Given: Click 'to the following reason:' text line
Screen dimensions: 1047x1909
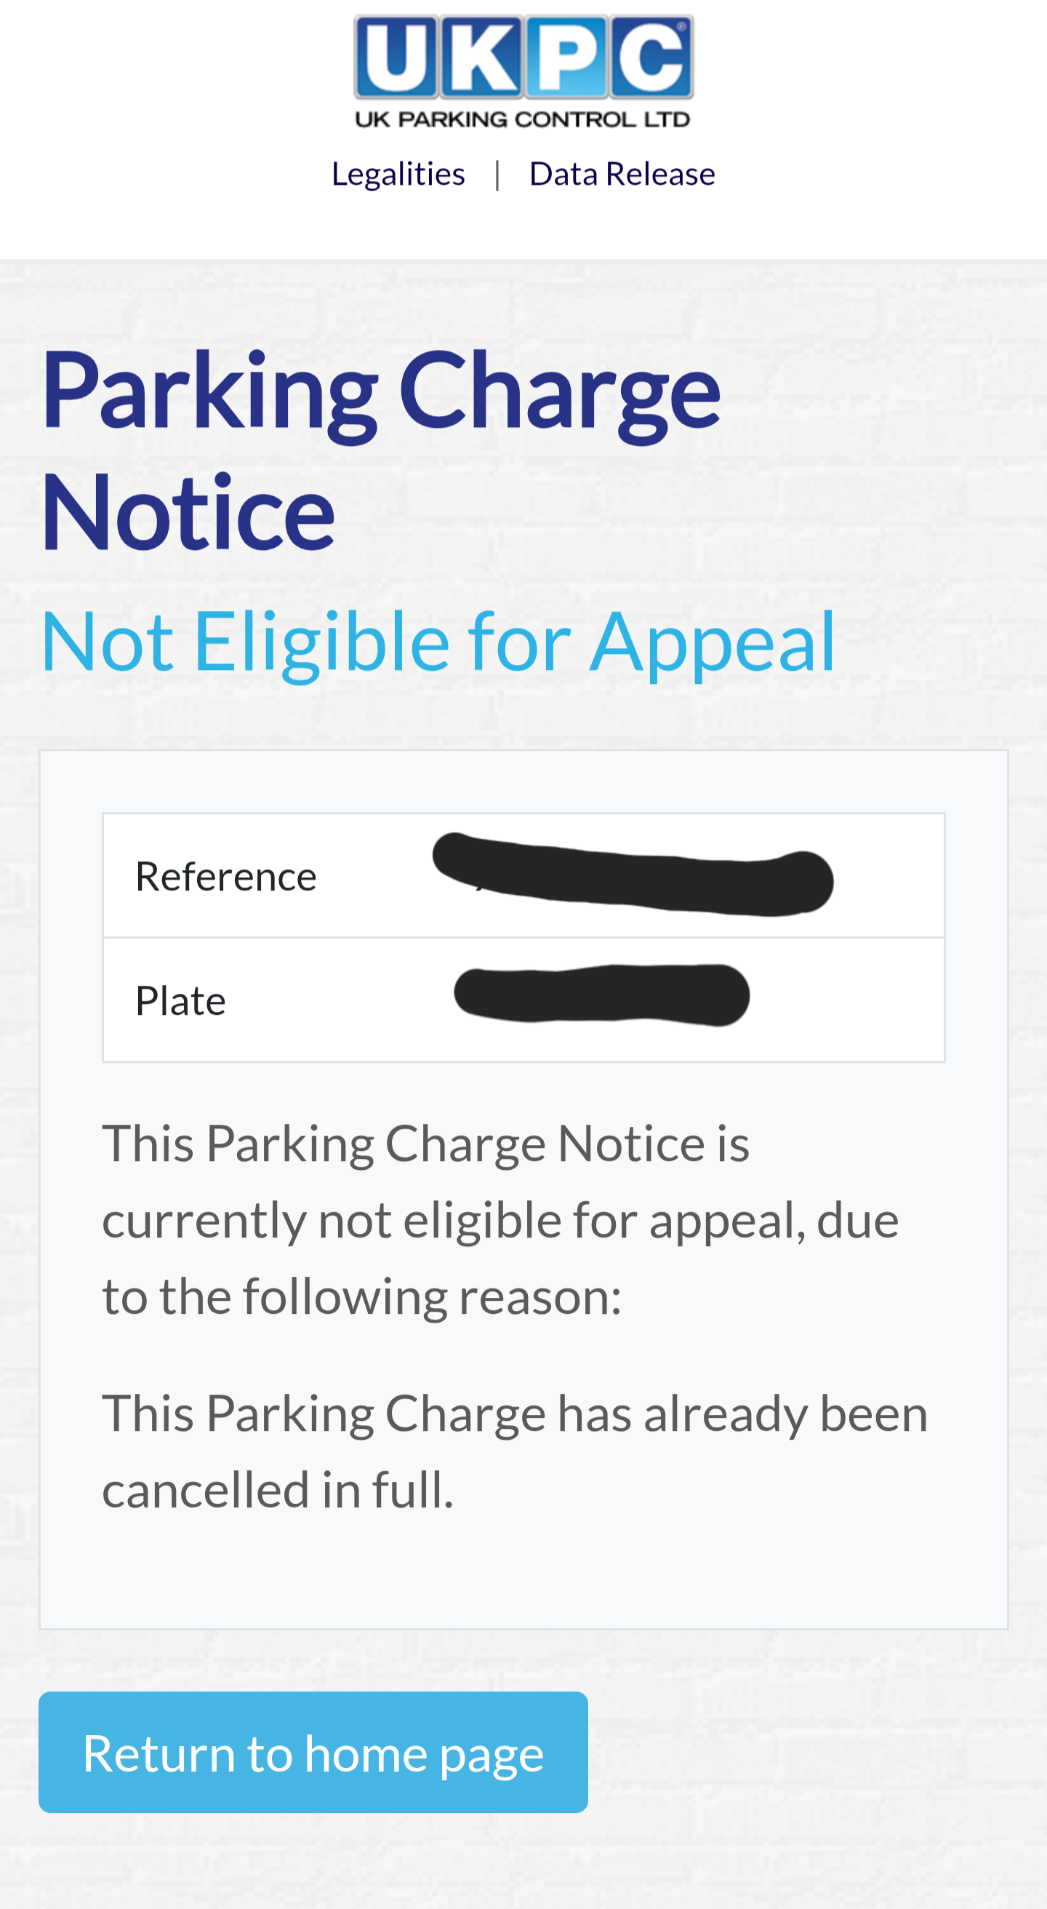Looking at the screenshot, I should point(361,1297).
